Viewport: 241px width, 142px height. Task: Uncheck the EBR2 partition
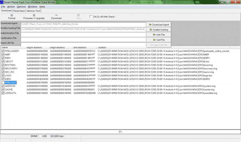(x=3, y=79)
